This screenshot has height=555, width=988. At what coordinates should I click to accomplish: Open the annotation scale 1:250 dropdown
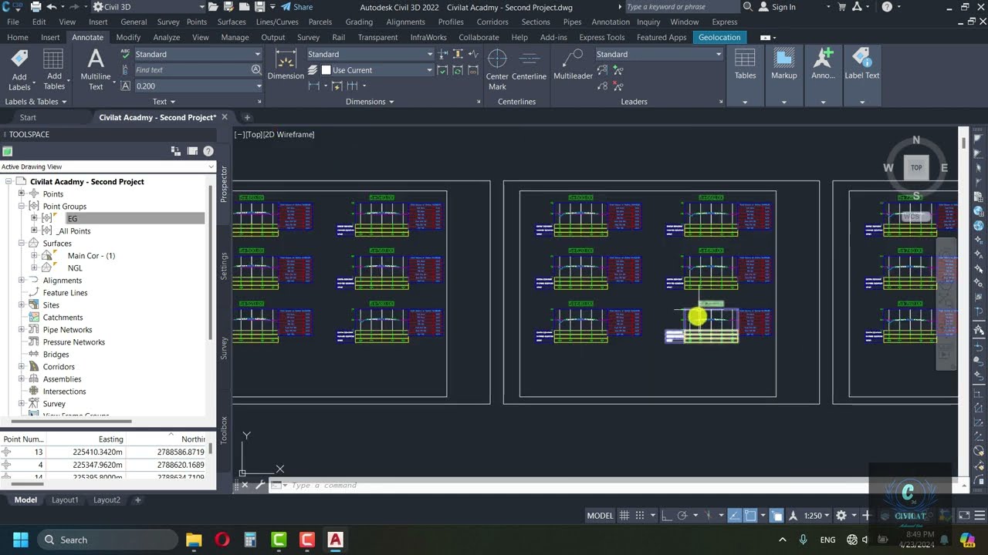pos(817,516)
